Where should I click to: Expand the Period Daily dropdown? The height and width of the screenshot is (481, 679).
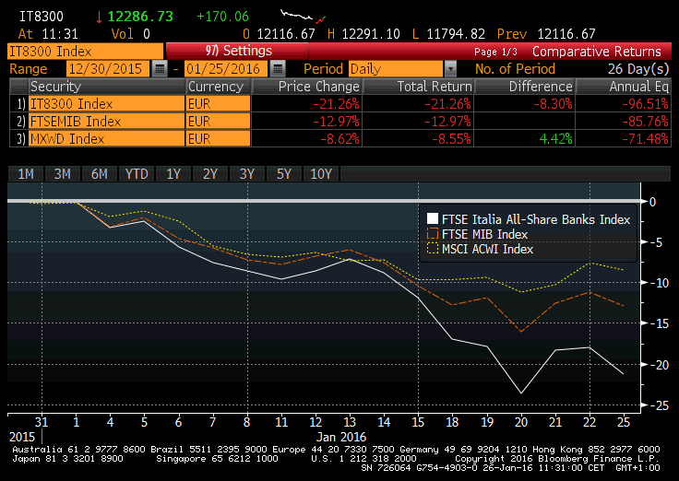450,69
